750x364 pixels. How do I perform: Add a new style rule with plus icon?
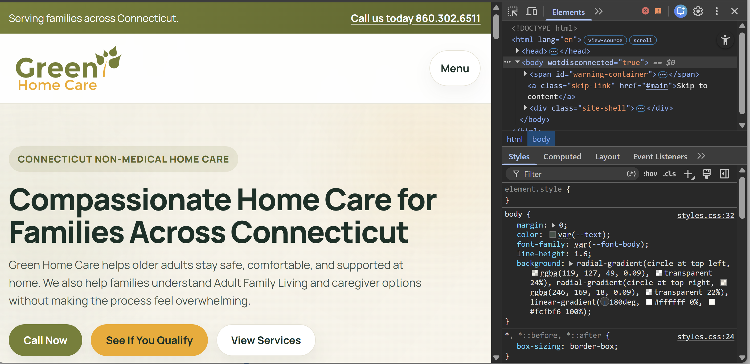coord(688,174)
